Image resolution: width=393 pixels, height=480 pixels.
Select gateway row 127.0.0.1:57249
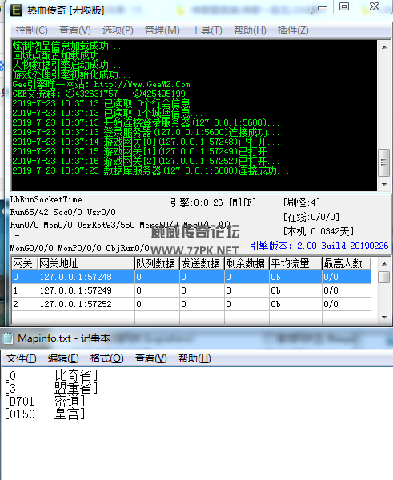[191, 290]
